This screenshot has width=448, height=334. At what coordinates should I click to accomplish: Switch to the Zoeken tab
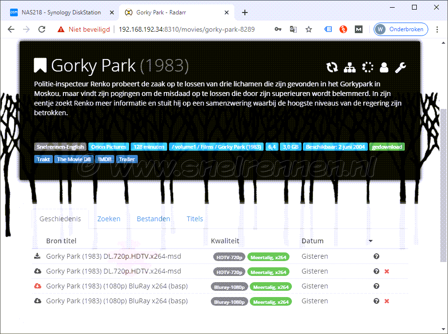click(x=109, y=219)
